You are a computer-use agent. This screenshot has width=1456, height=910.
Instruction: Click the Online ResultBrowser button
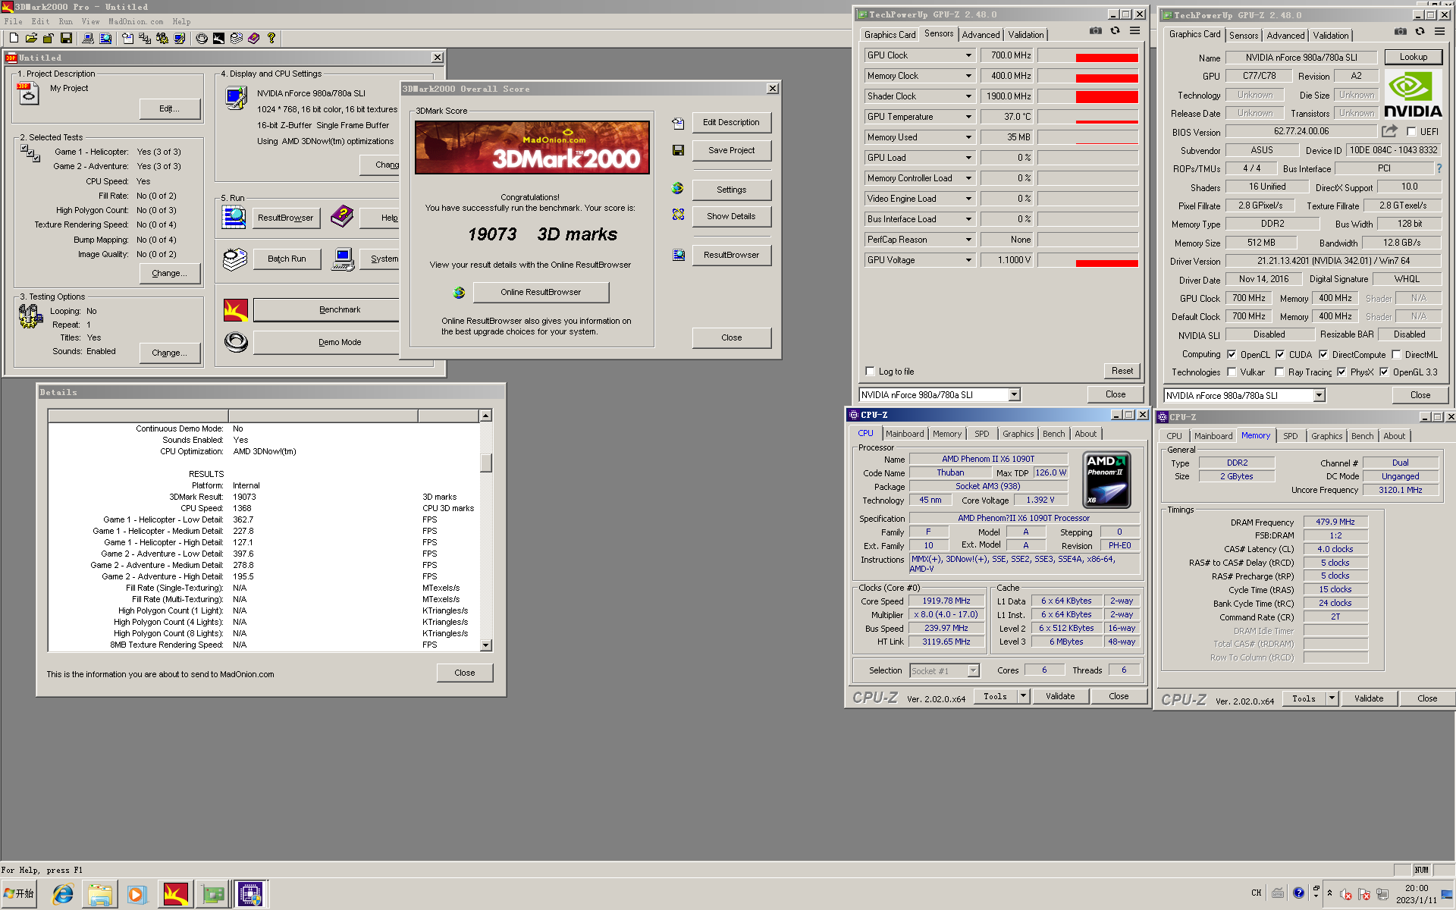pos(541,292)
